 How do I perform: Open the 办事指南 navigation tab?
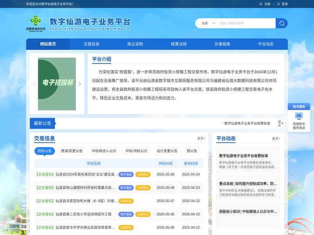tap(222, 44)
